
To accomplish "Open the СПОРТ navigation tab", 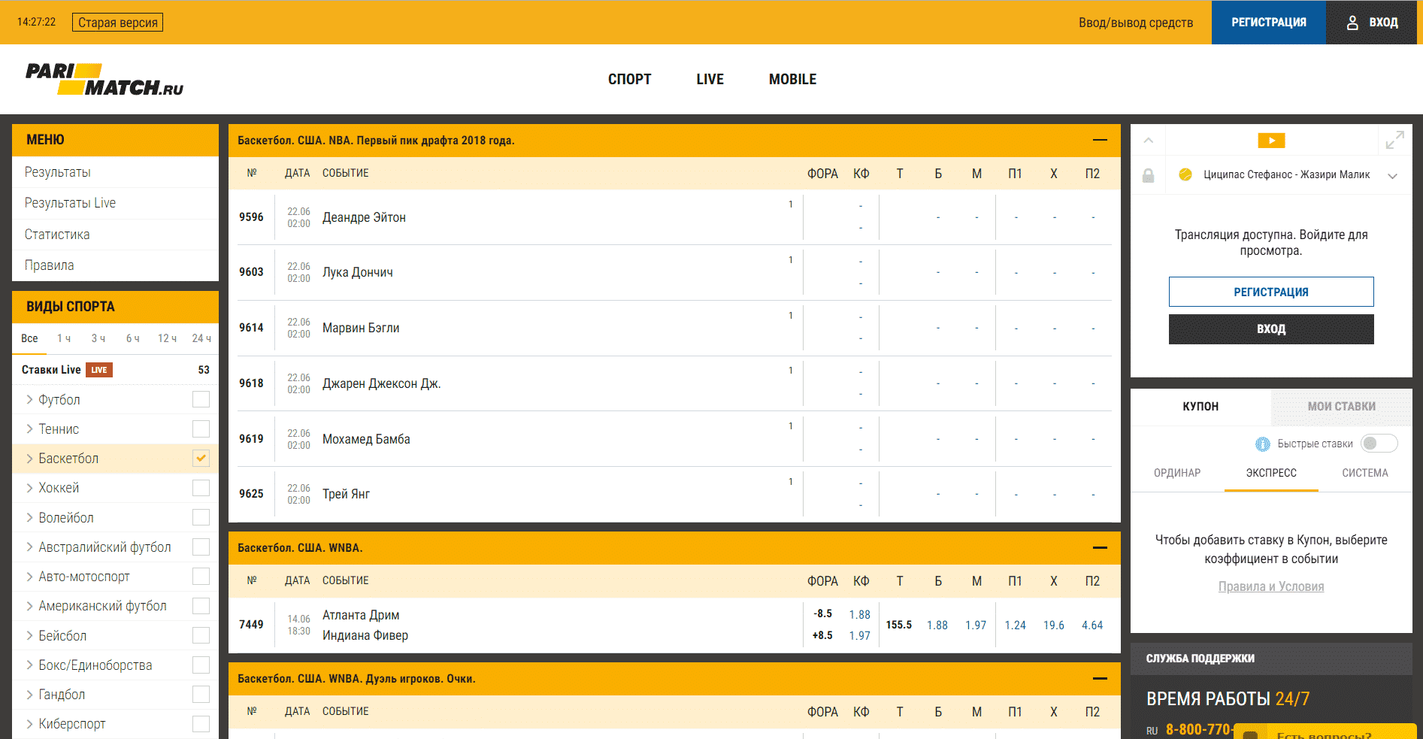I will (629, 79).
